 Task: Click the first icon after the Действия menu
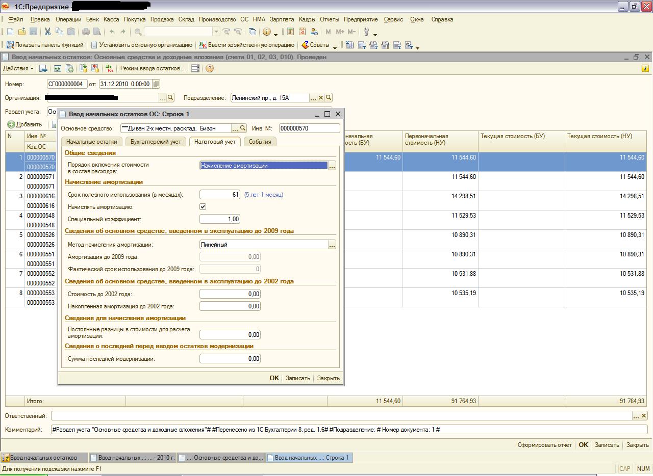tap(43, 68)
